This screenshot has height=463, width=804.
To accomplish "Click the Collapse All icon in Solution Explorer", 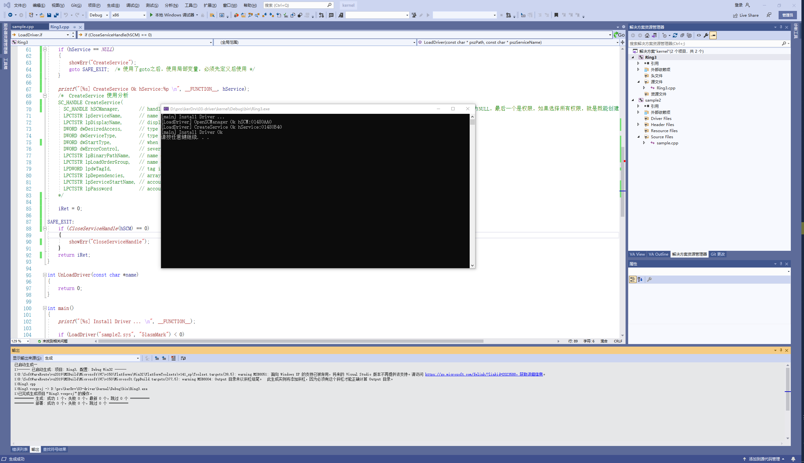I will [x=682, y=35].
